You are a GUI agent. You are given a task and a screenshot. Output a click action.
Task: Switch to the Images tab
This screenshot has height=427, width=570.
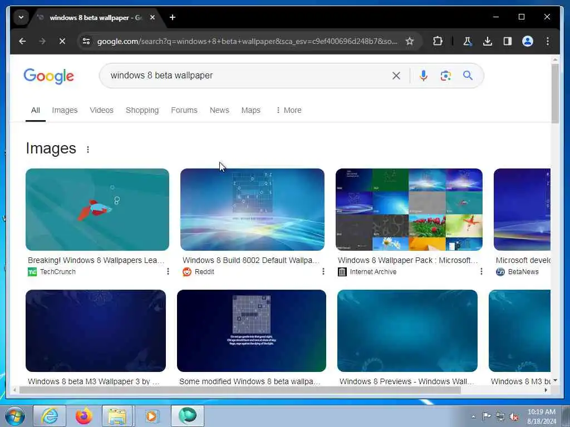(x=65, y=110)
